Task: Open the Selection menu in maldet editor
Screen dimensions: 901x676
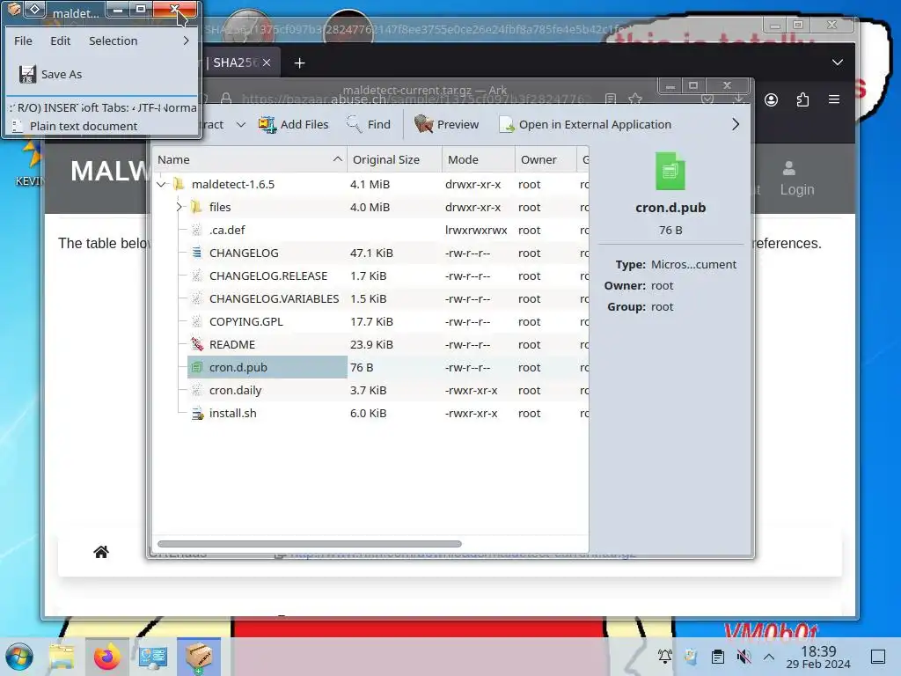Action: (x=114, y=40)
